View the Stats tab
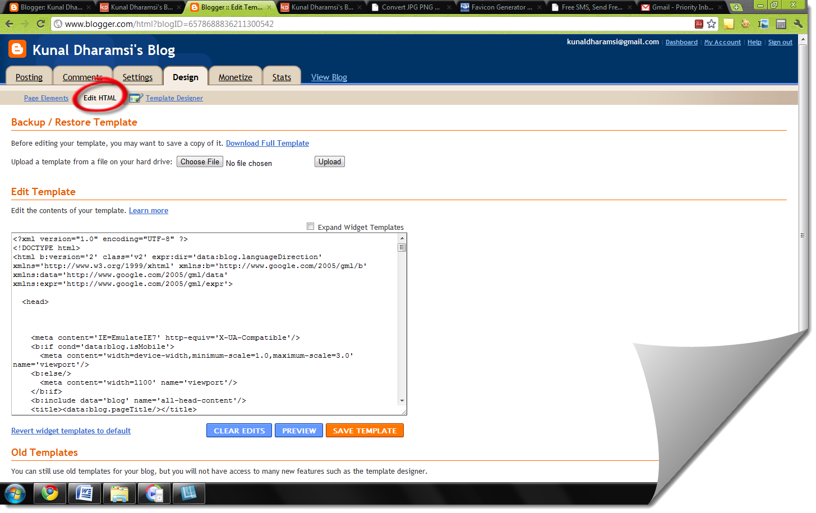 tap(282, 77)
